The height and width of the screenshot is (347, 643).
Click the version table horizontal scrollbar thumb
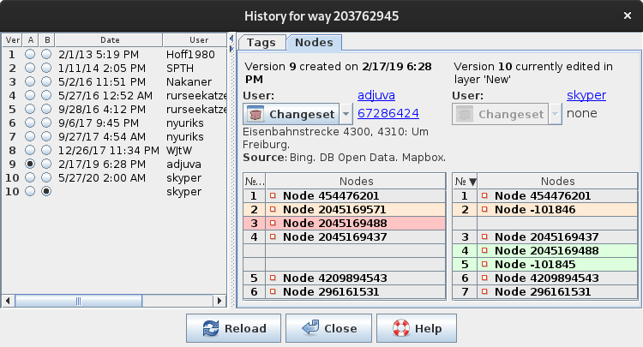[78, 301]
